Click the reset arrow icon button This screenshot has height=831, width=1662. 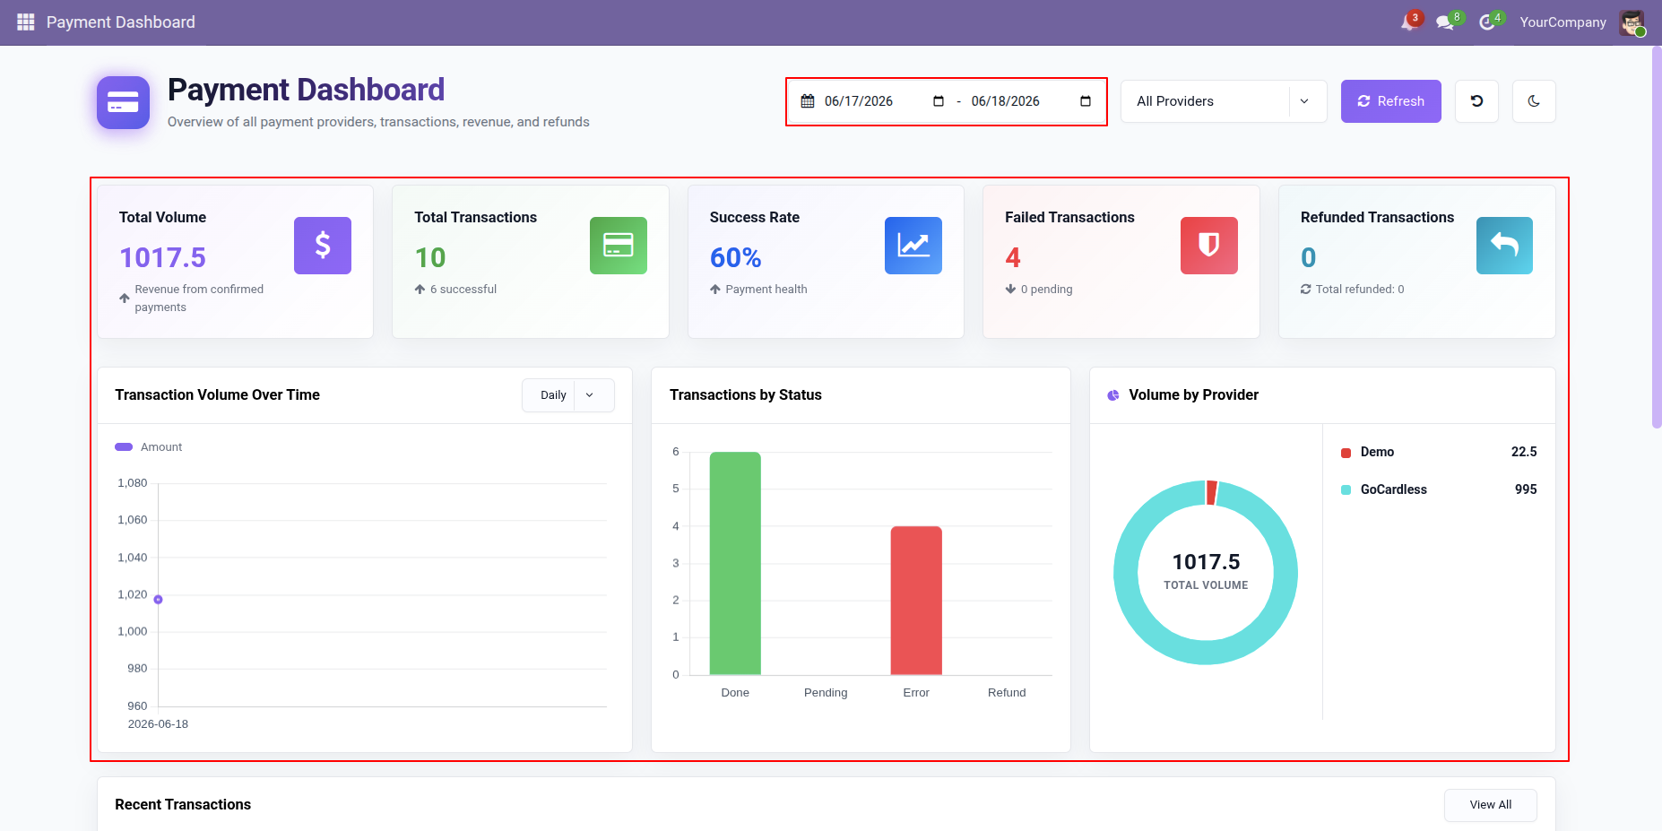click(x=1476, y=101)
